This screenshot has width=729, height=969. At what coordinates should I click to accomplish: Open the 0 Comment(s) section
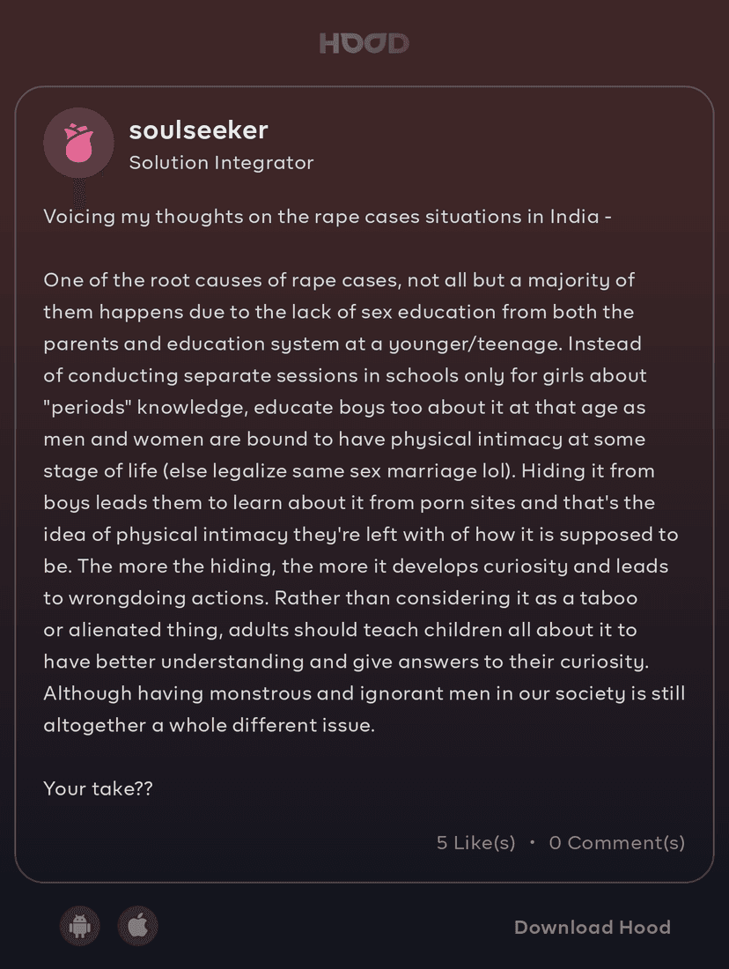(x=616, y=843)
